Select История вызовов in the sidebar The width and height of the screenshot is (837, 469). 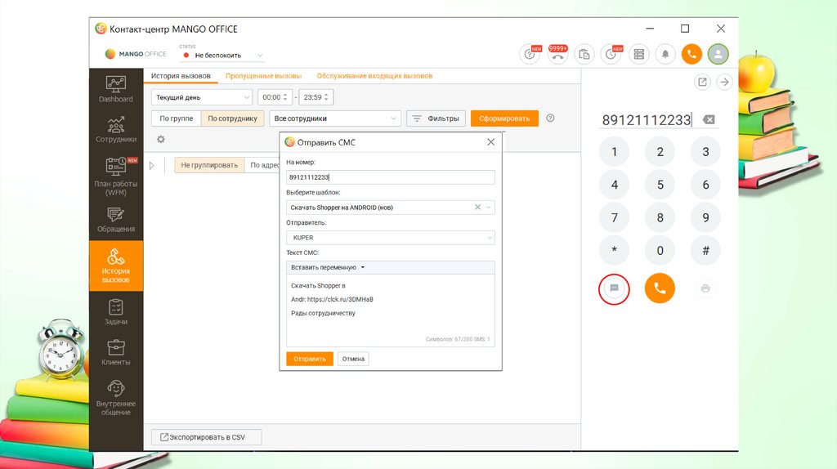click(x=116, y=266)
